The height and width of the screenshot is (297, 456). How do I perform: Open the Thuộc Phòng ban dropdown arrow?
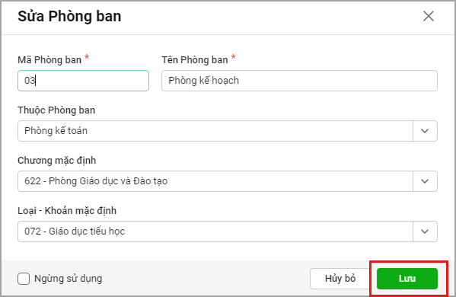point(425,131)
